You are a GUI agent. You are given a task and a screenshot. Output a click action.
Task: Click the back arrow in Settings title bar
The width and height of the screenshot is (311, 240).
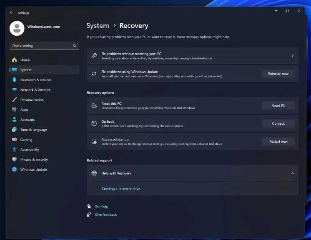point(11,13)
